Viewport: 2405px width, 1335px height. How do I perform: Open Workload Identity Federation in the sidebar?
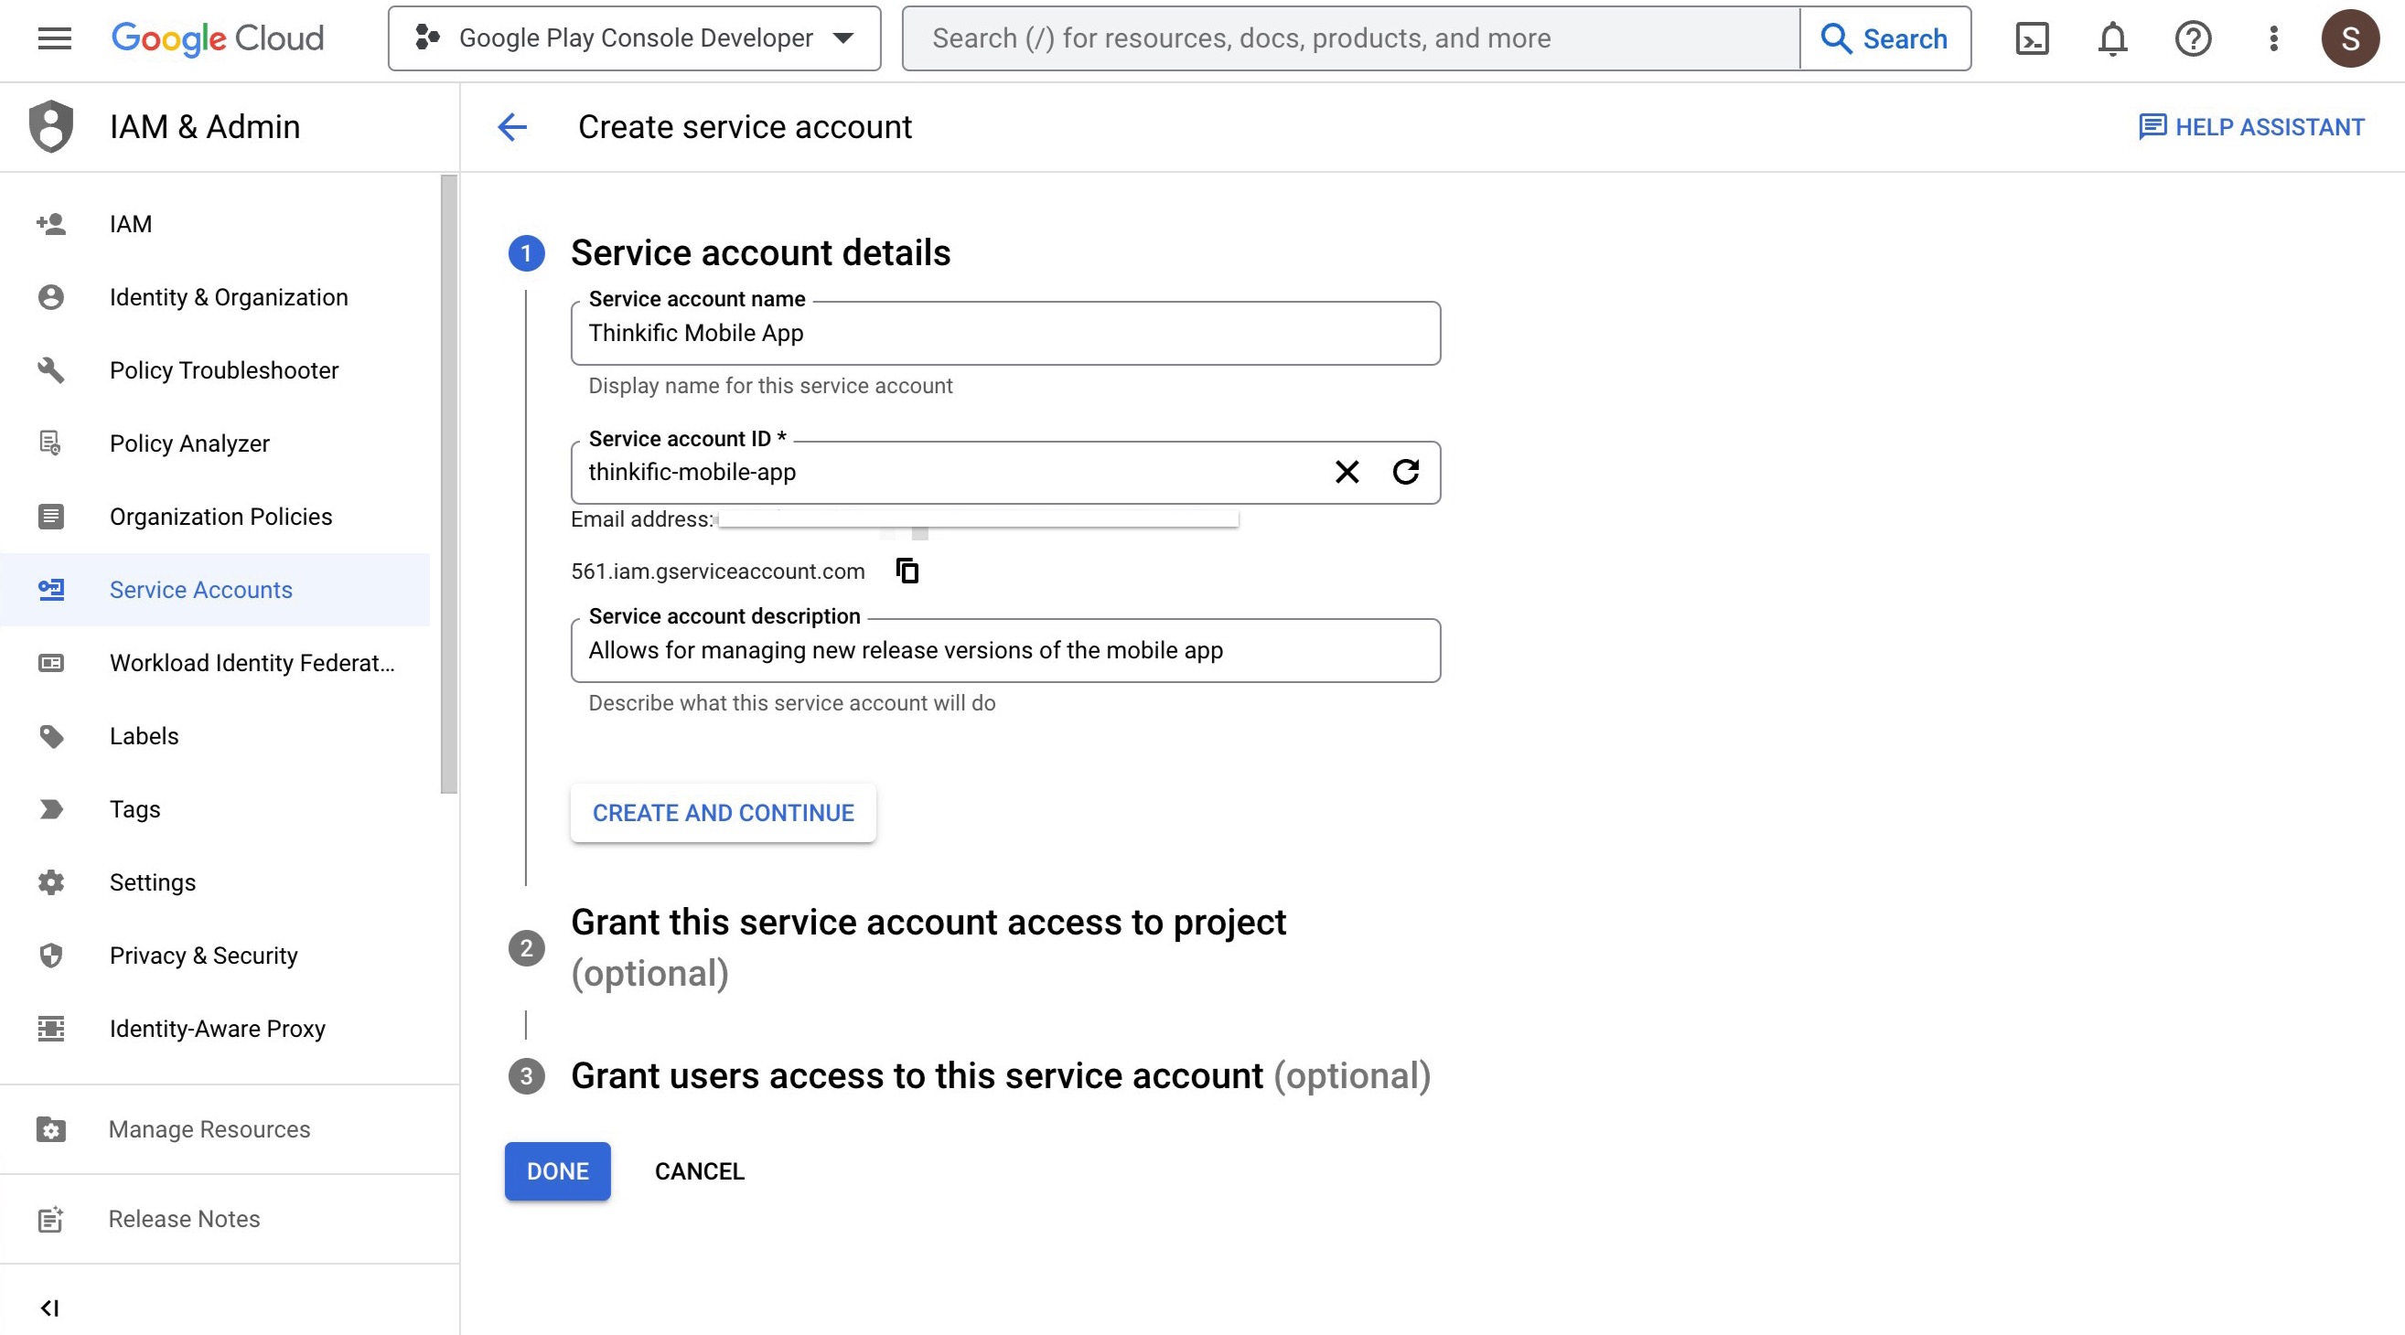coord(215,662)
